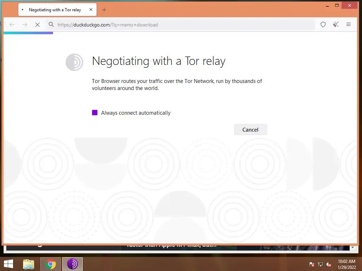Click the Tor onion logo icon on the page

click(x=74, y=62)
